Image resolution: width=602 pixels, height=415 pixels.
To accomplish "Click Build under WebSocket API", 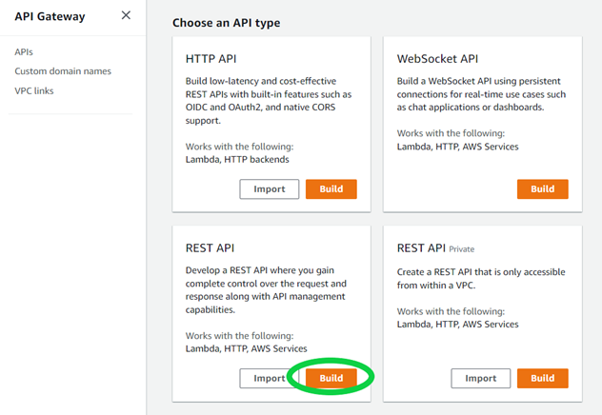I will click(x=543, y=189).
